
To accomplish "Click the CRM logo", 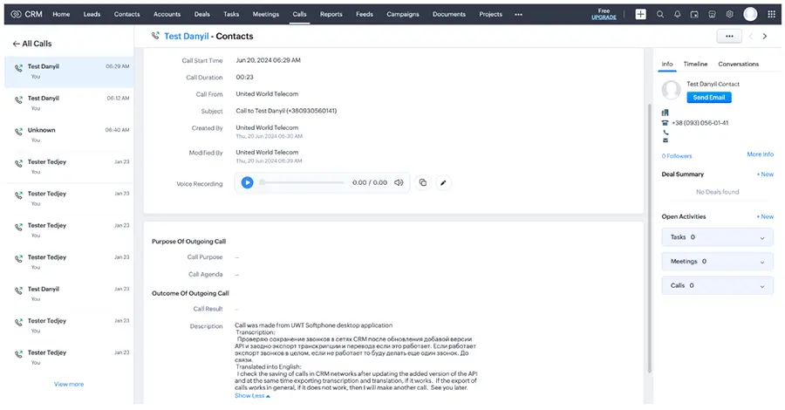I will tap(26, 14).
